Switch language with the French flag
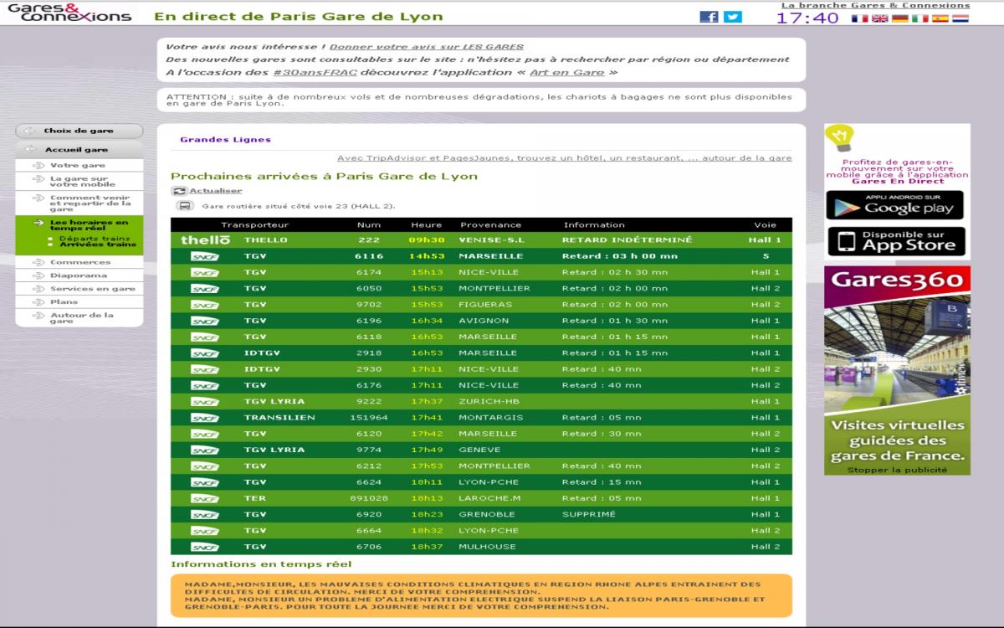 pos(859,18)
